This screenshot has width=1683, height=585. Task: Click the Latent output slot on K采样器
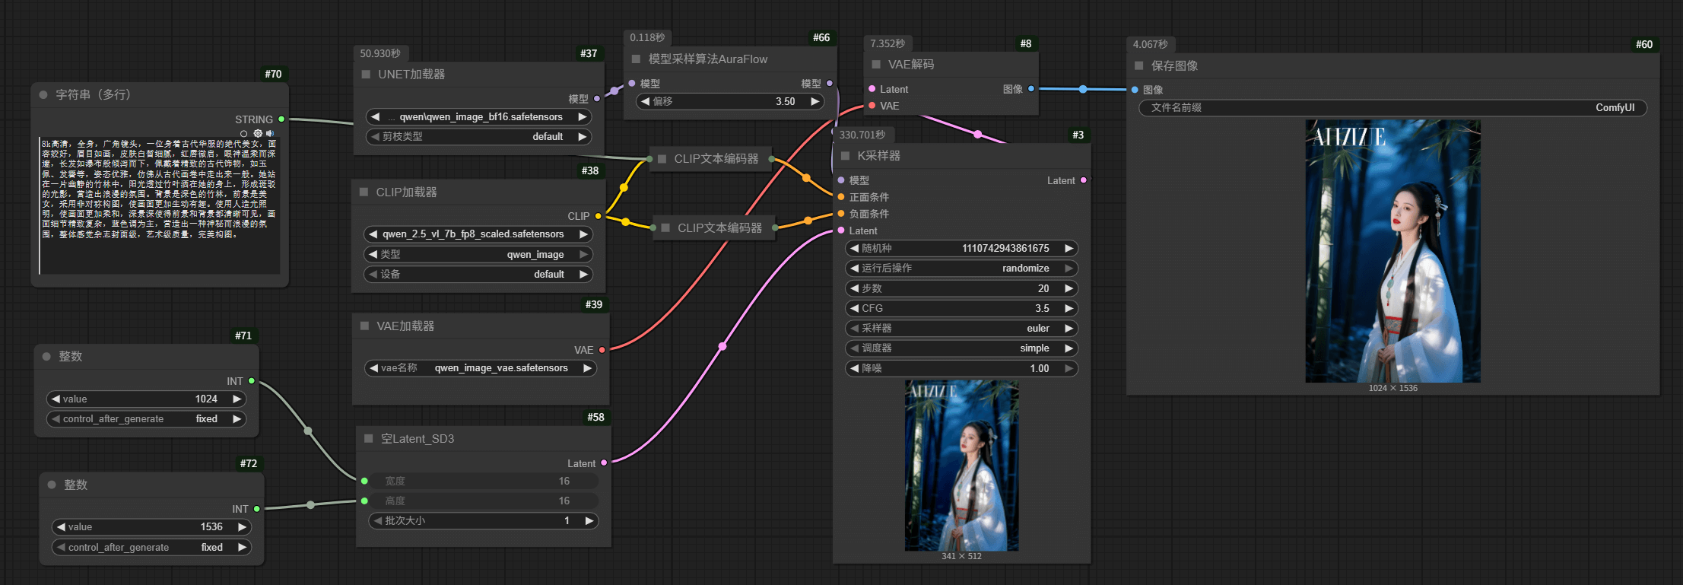pyautogui.click(x=1084, y=180)
